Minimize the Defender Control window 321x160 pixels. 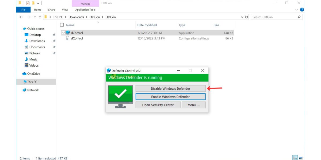[x=178, y=71]
